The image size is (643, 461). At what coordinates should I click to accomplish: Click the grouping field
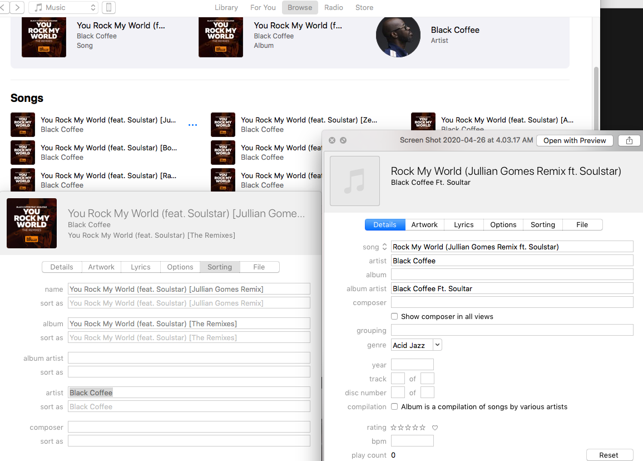pos(512,331)
